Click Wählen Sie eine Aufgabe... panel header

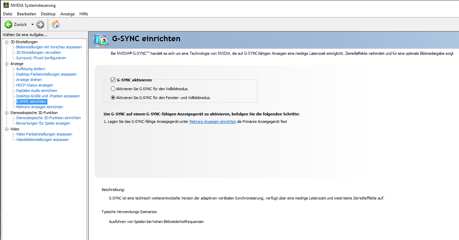click(25, 35)
